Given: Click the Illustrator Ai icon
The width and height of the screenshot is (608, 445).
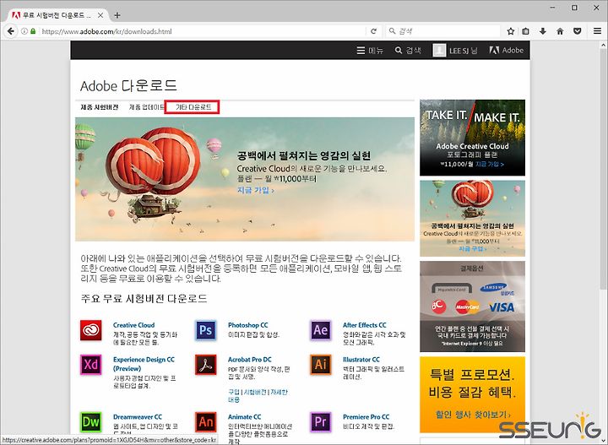Looking at the screenshot, I should point(320,365).
